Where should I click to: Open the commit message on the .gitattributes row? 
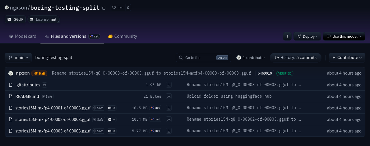click(x=244, y=85)
